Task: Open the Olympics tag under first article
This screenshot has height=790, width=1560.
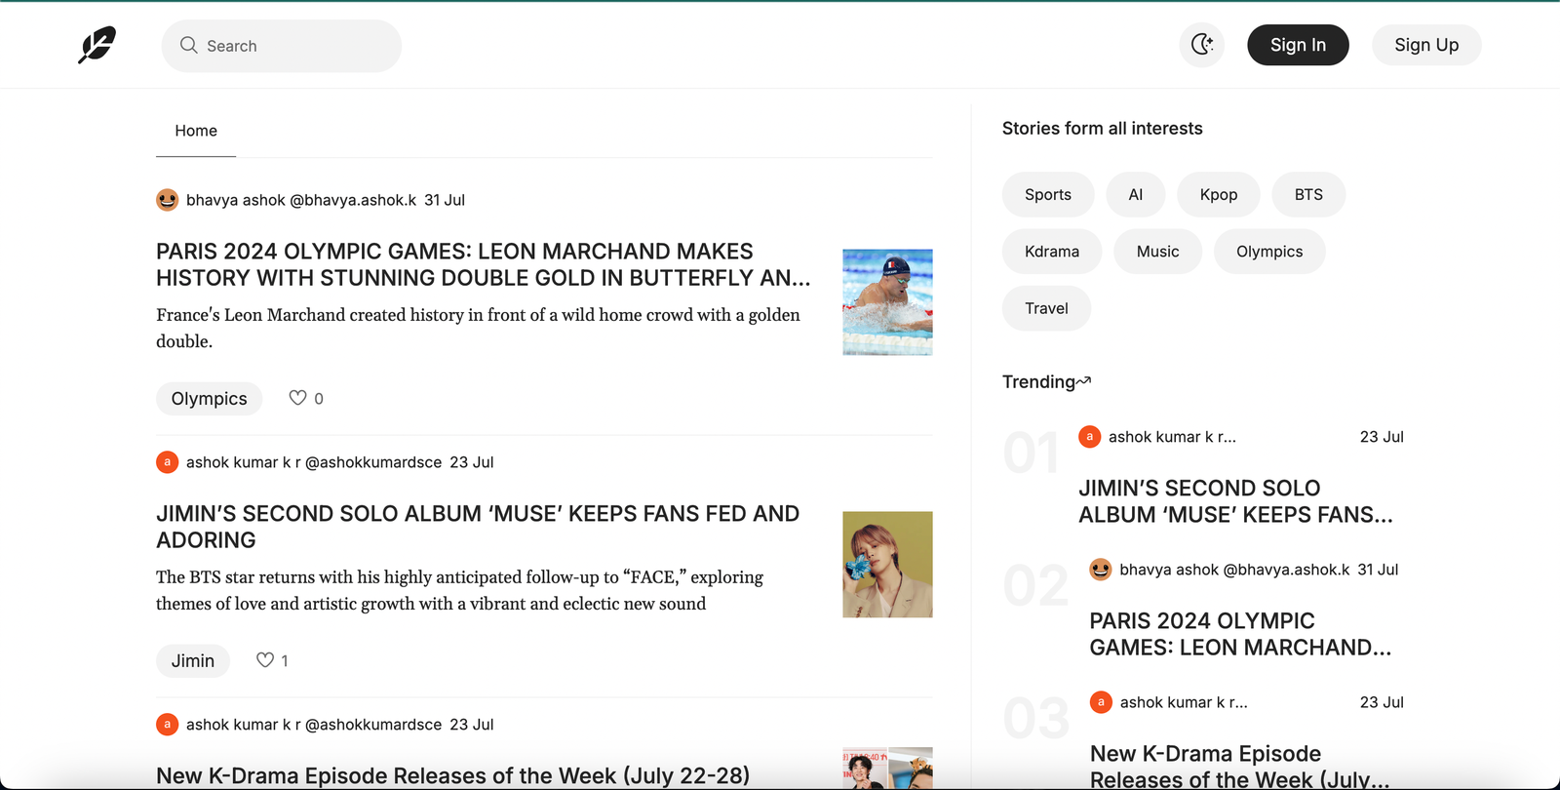Action: pyautogui.click(x=209, y=399)
